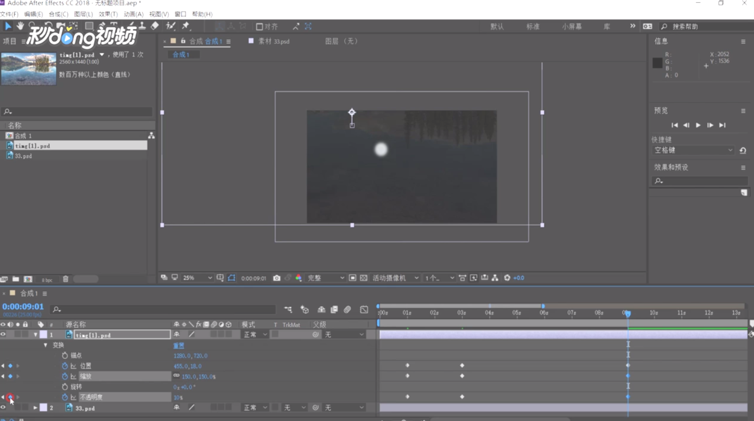Select the rectangle shape tool
This screenshot has height=421, width=754.
(x=89, y=26)
